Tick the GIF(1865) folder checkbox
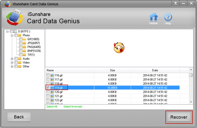Image resolution: width=197 pixels, height=128 pixels. pos(21,39)
